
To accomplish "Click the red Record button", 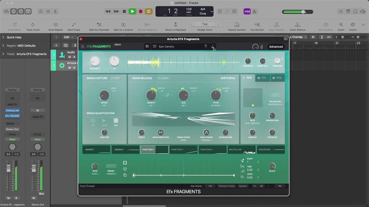I will click(141, 11).
